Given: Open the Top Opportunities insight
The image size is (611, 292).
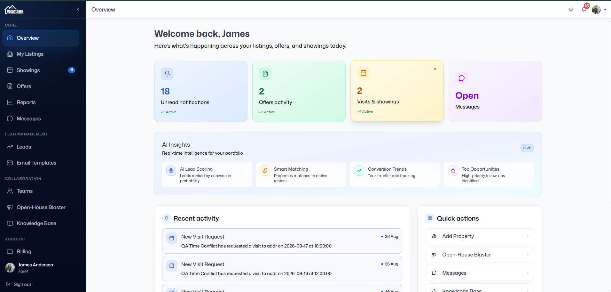Looking at the screenshot, I should click(x=489, y=174).
